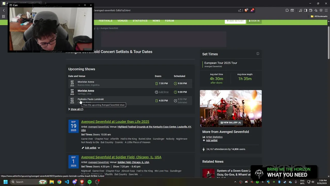Open Soldier Field, Chicago venue link

(x=133, y=162)
